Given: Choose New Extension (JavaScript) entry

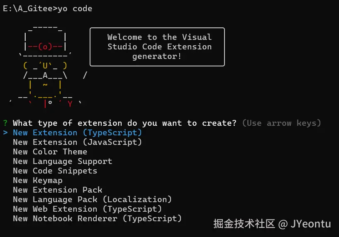Looking at the screenshot, I should (x=77, y=142).
